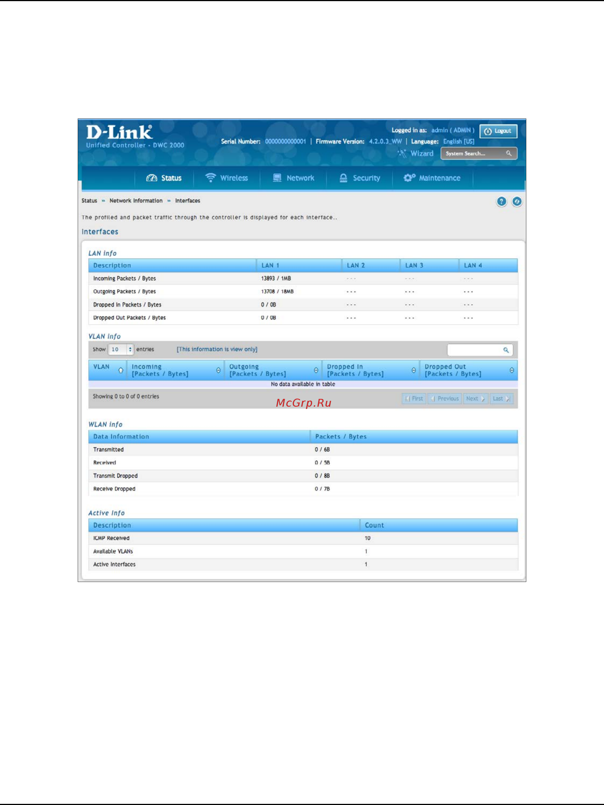
Task: Open the Security menu
Action: pos(359,178)
